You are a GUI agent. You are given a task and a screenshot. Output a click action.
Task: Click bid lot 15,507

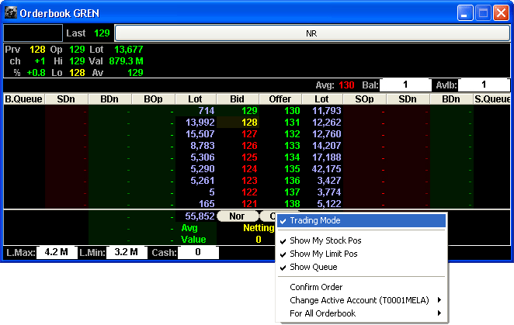200,134
